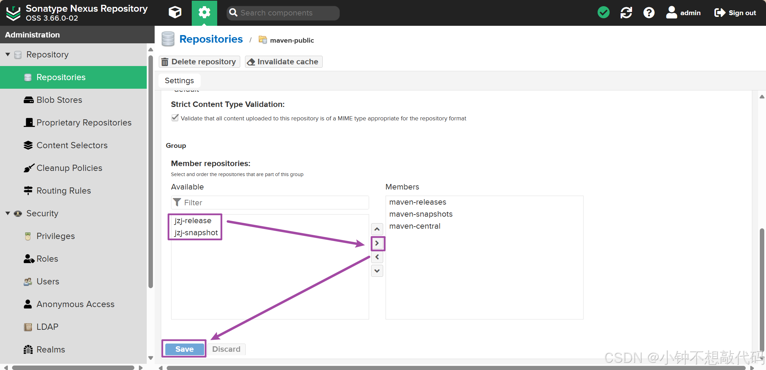Select the Settings tab
The height and width of the screenshot is (370, 766).
click(179, 80)
